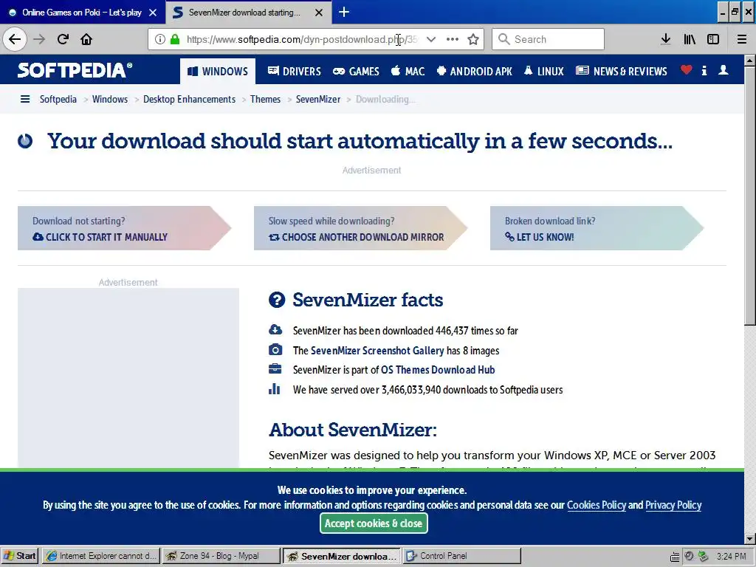The width and height of the screenshot is (756, 567).
Task: Toggle the sidebar view icon
Action: (x=713, y=39)
